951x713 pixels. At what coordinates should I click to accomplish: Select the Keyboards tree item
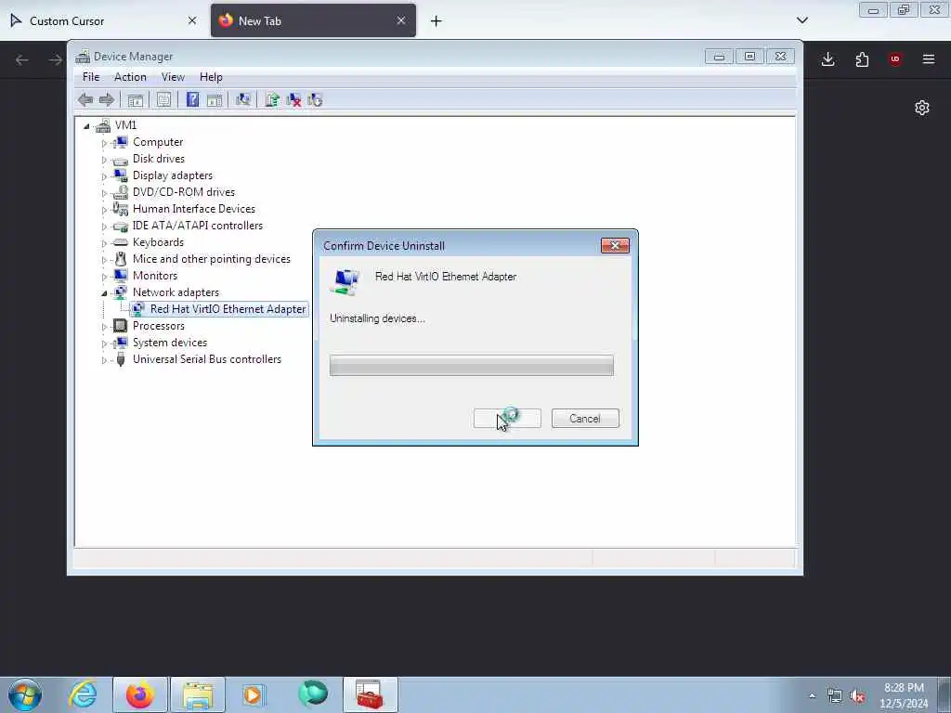158,242
